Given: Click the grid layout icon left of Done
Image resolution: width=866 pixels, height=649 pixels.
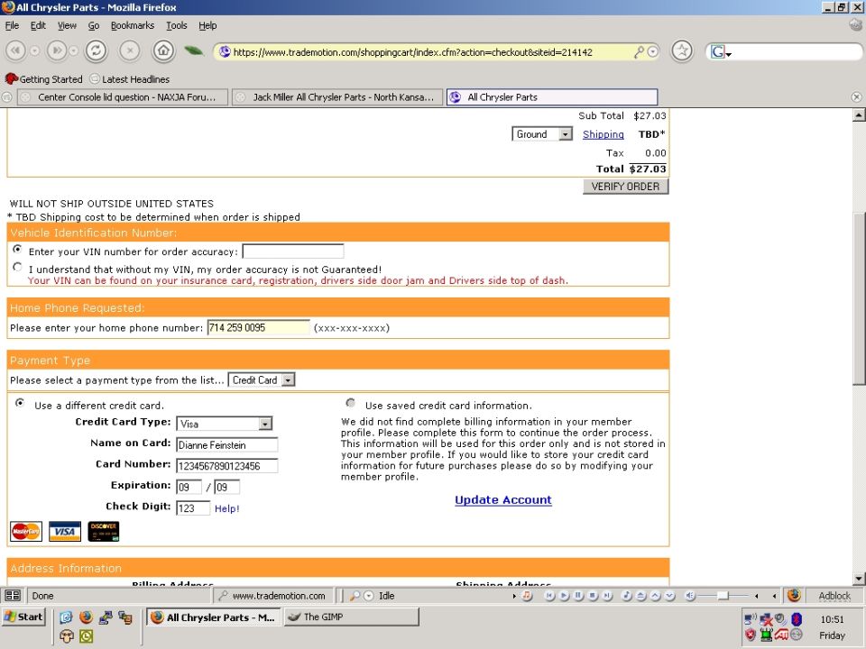Looking at the screenshot, I should pos(12,596).
